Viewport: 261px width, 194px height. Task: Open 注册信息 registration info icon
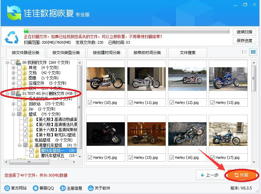click(x=63, y=188)
